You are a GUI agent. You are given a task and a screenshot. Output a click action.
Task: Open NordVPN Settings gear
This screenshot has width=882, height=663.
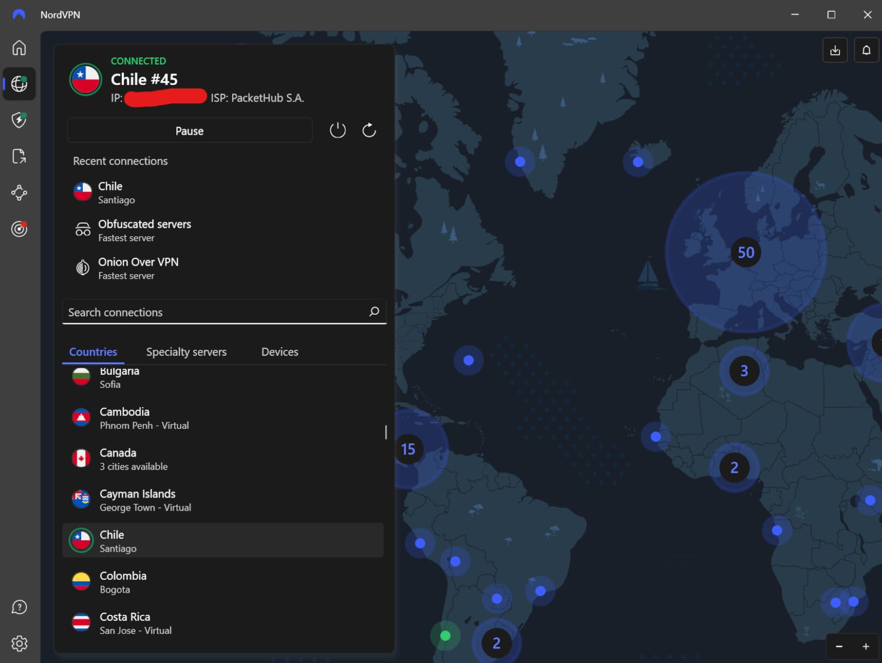tap(19, 644)
